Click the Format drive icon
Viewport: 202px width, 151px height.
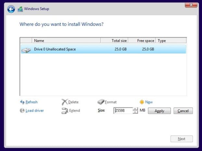[101, 102]
